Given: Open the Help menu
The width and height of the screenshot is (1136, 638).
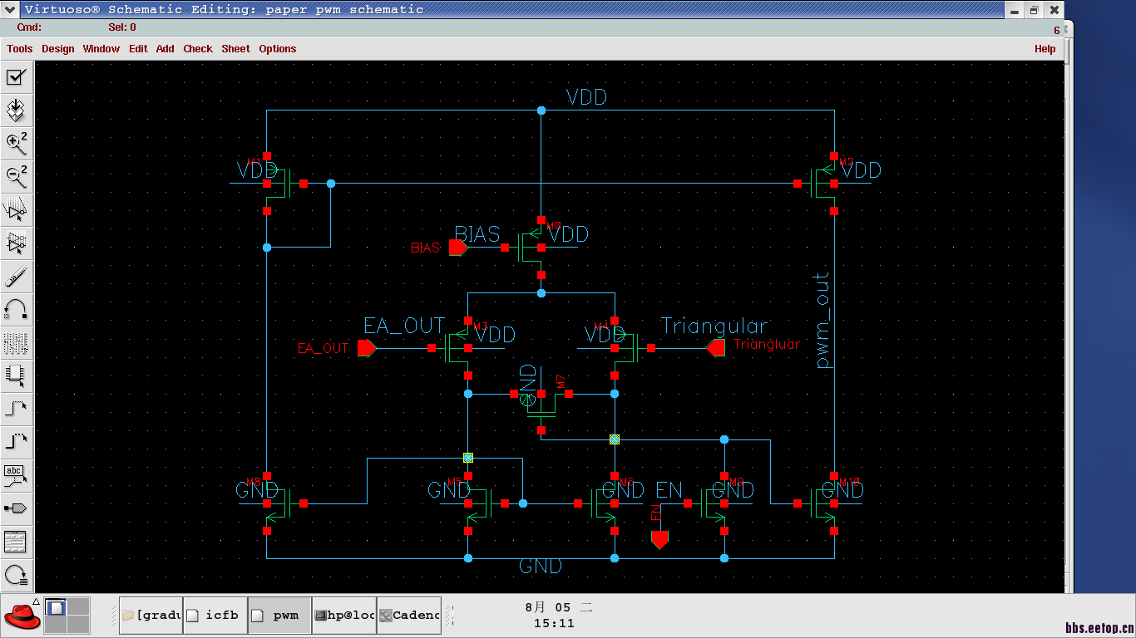Looking at the screenshot, I should tap(1045, 49).
